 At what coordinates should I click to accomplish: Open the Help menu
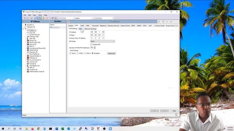click(x=45, y=15)
